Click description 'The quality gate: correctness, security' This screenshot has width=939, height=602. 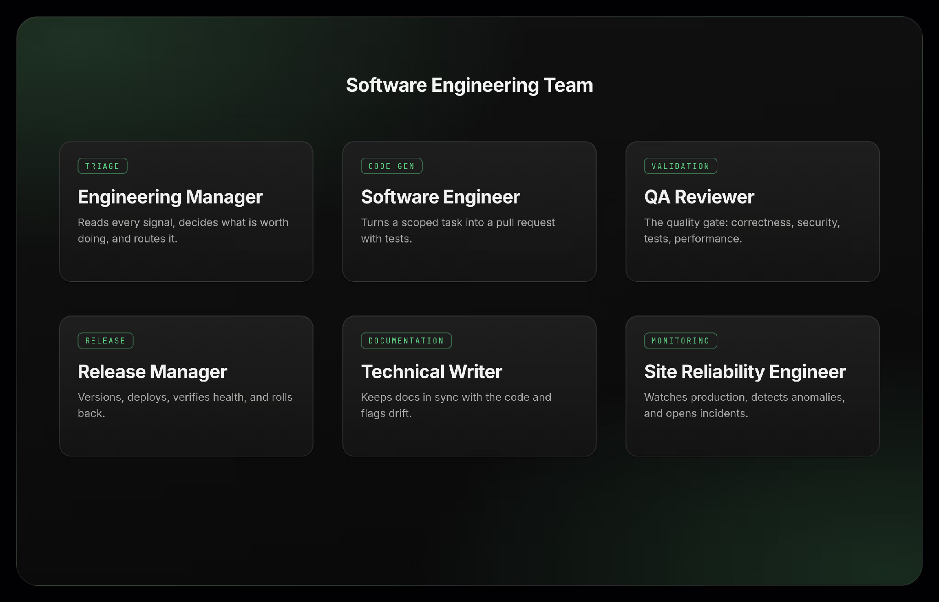[742, 223]
